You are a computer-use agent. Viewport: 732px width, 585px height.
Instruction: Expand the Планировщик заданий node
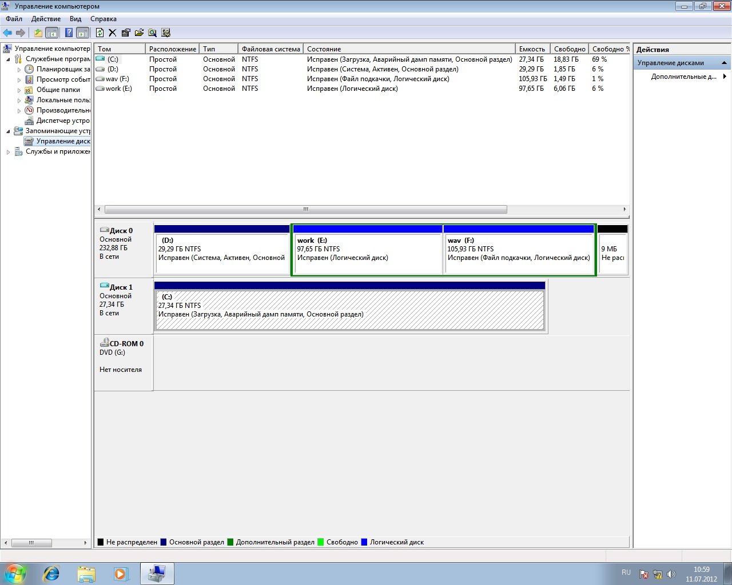(19, 69)
